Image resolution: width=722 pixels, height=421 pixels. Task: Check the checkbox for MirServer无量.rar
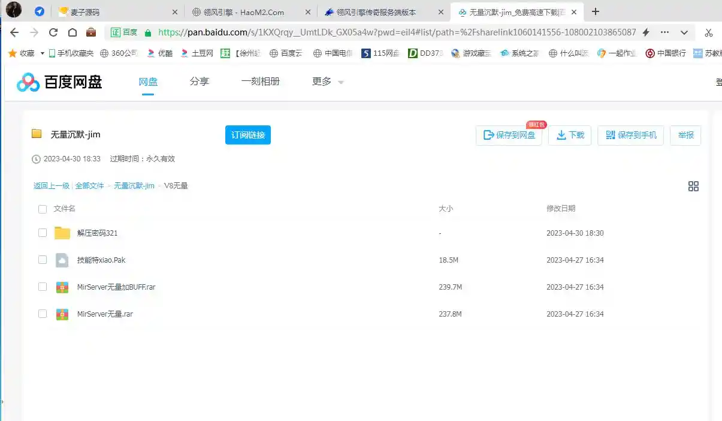pyautogui.click(x=43, y=314)
